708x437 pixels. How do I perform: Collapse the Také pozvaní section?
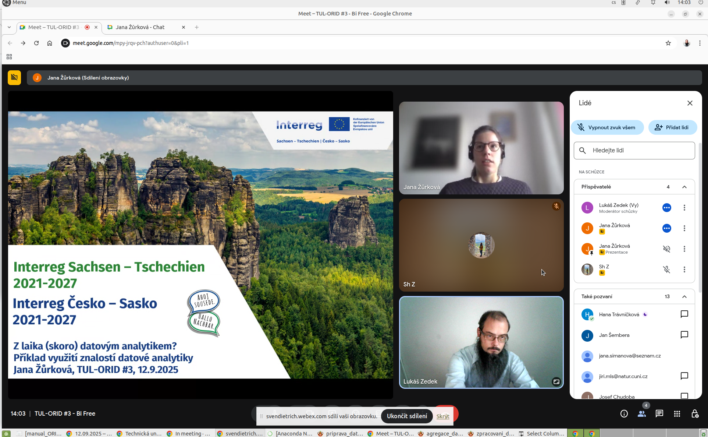(x=684, y=296)
